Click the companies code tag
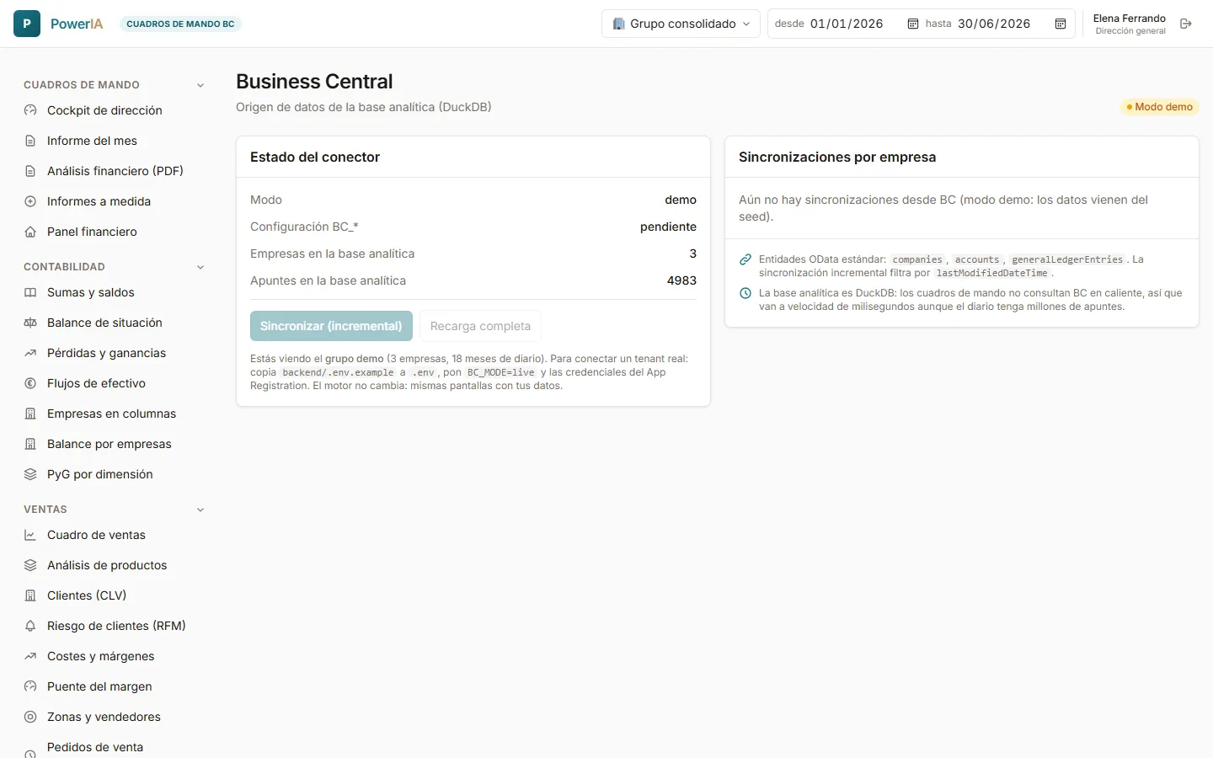The image size is (1213, 758). 917,259
